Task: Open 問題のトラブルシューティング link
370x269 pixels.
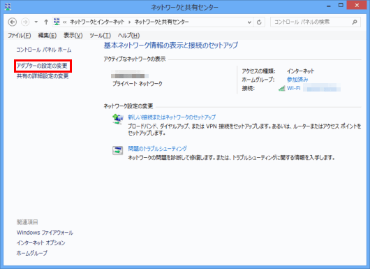Action: (x=157, y=149)
